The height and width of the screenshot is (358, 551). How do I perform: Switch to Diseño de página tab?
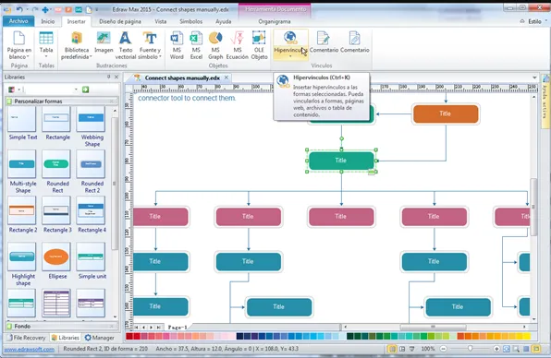pyautogui.click(x=120, y=21)
